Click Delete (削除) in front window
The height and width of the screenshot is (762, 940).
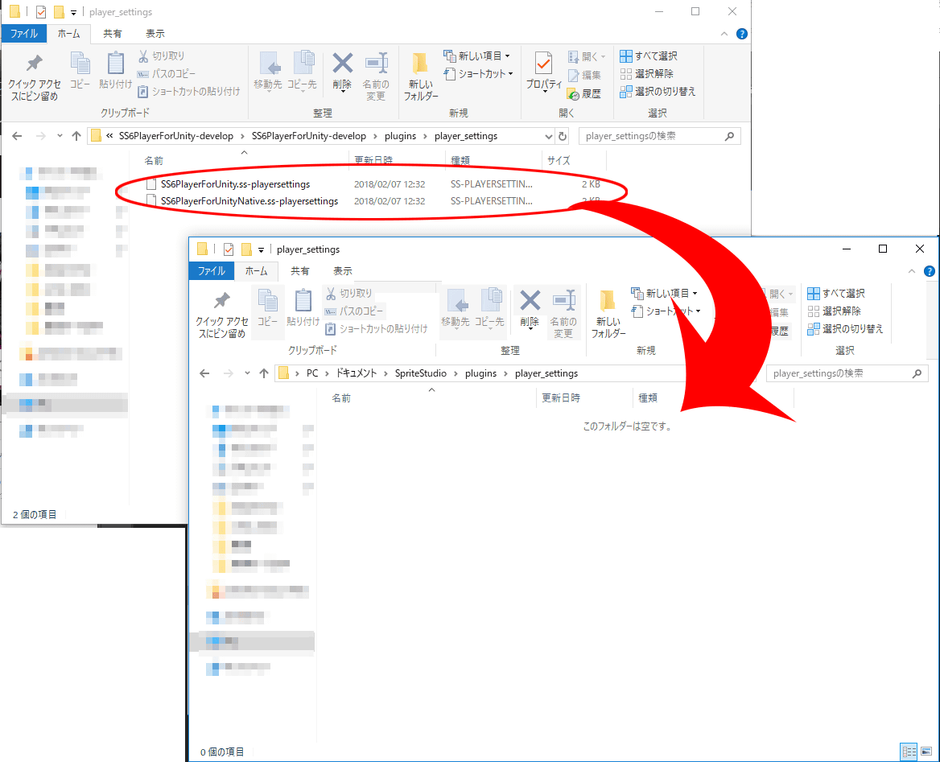[530, 308]
